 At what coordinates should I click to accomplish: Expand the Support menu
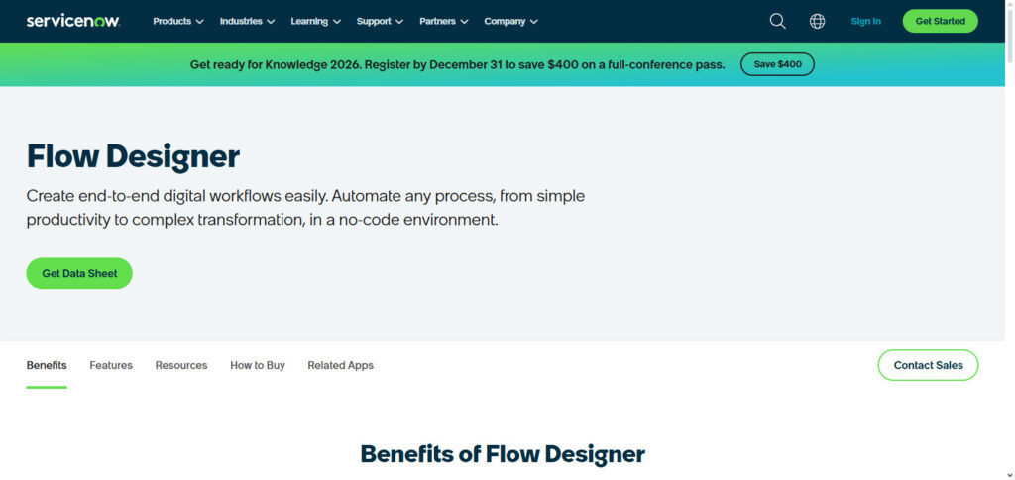380,22
